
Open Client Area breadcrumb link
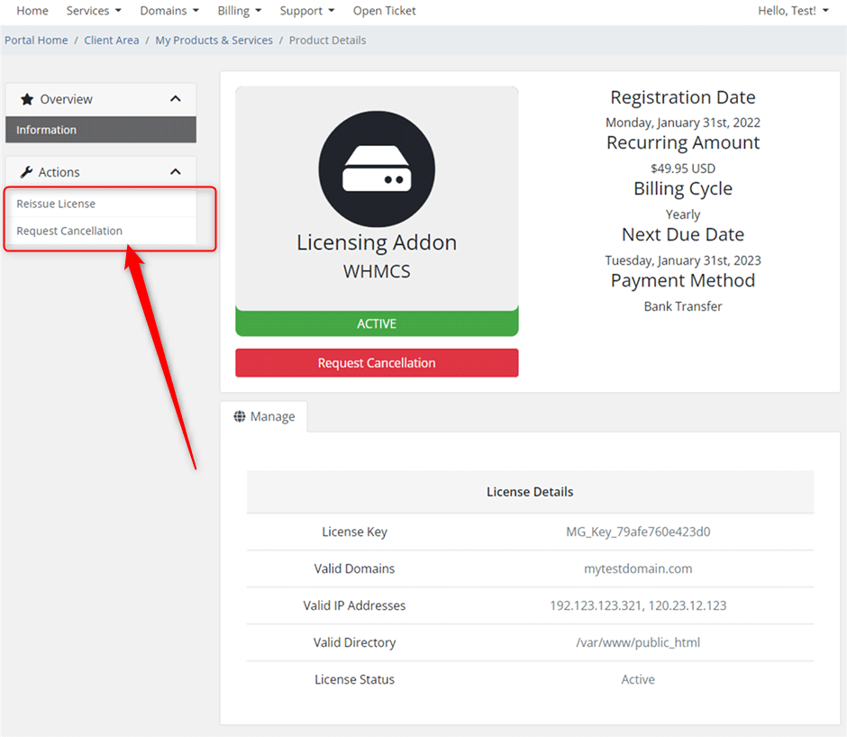pos(111,40)
